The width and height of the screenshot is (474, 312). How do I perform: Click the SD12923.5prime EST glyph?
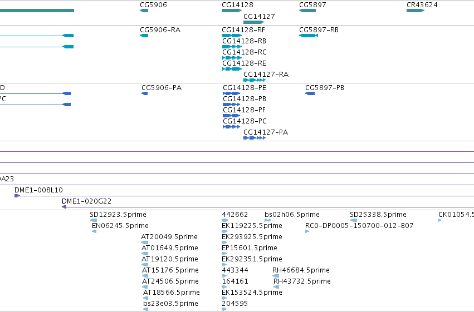point(94,220)
